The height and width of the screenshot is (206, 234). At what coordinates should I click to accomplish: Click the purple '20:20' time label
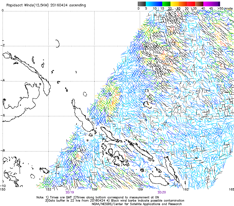click(162, 192)
